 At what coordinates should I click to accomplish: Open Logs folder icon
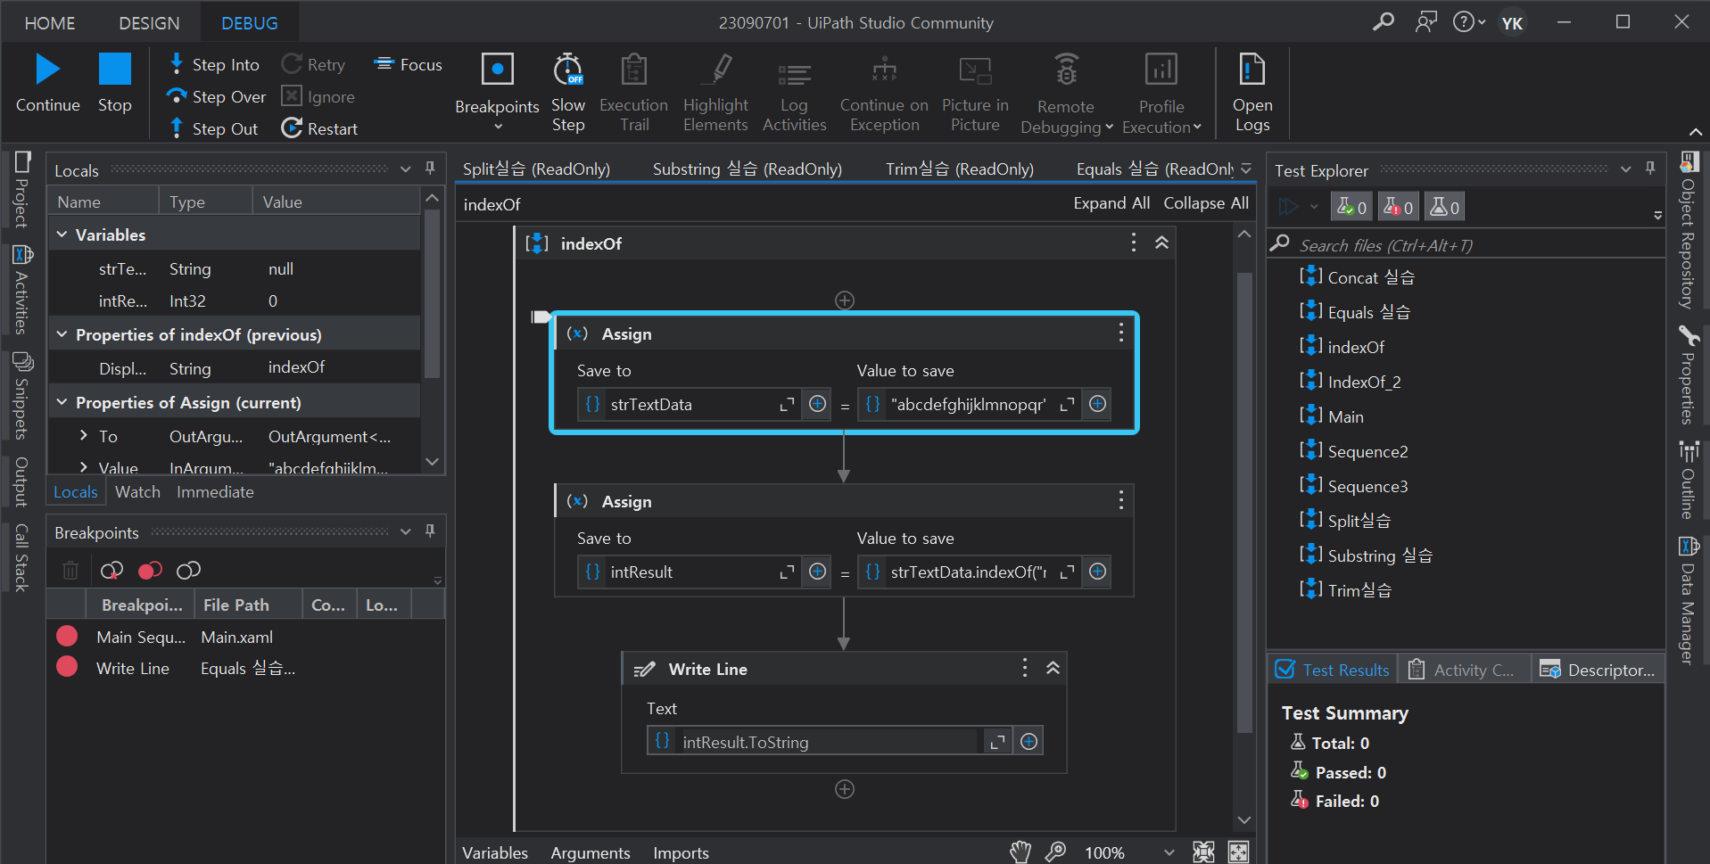pyautogui.click(x=1252, y=70)
